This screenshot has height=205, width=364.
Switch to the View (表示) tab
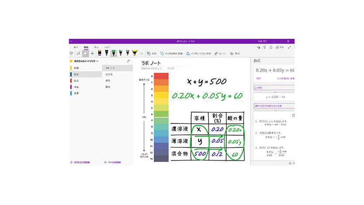[x=96, y=47]
